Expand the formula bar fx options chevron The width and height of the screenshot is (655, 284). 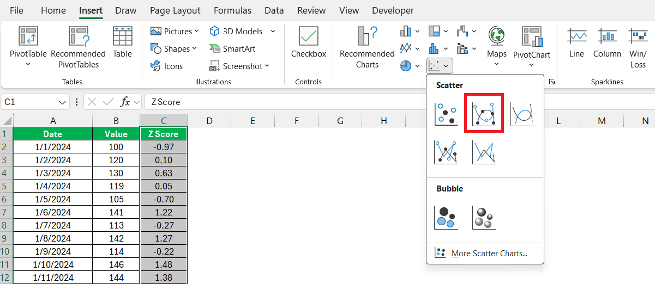[x=136, y=102]
